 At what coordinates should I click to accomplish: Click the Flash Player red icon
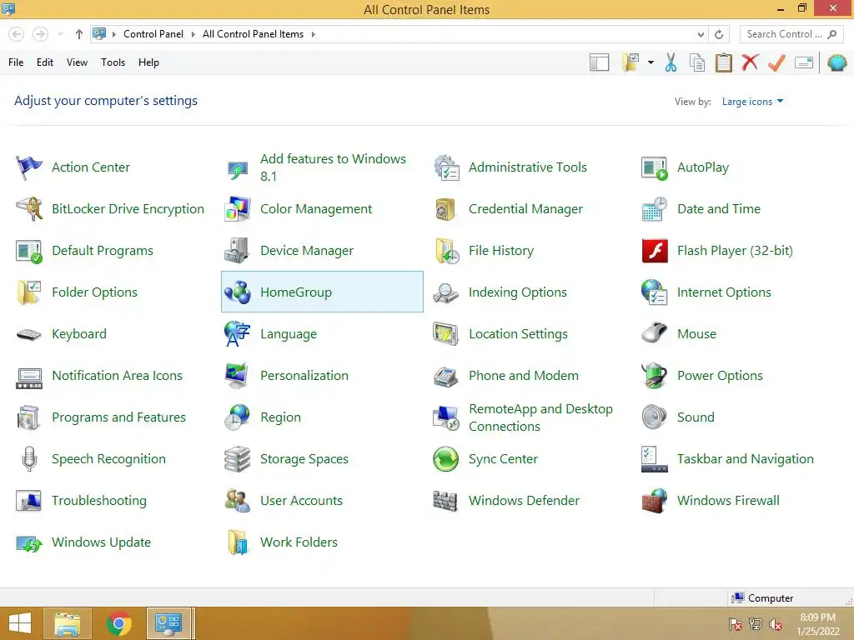pyautogui.click(x=655, y=251)
